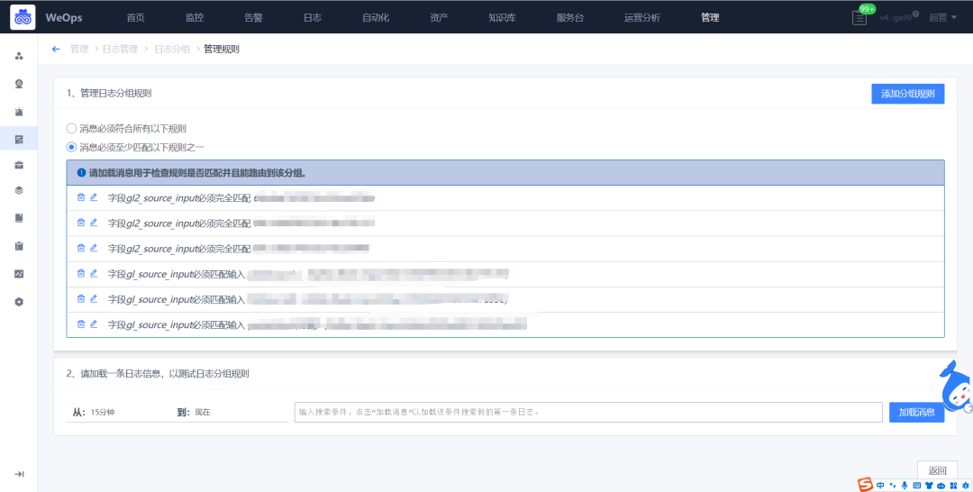Open the hexagon settings sidebar icon
973x492 pixels.
click(x=19, y=302)
